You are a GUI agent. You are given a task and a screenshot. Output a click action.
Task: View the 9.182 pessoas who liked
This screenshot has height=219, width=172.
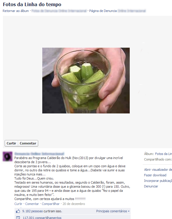(42, 211)
